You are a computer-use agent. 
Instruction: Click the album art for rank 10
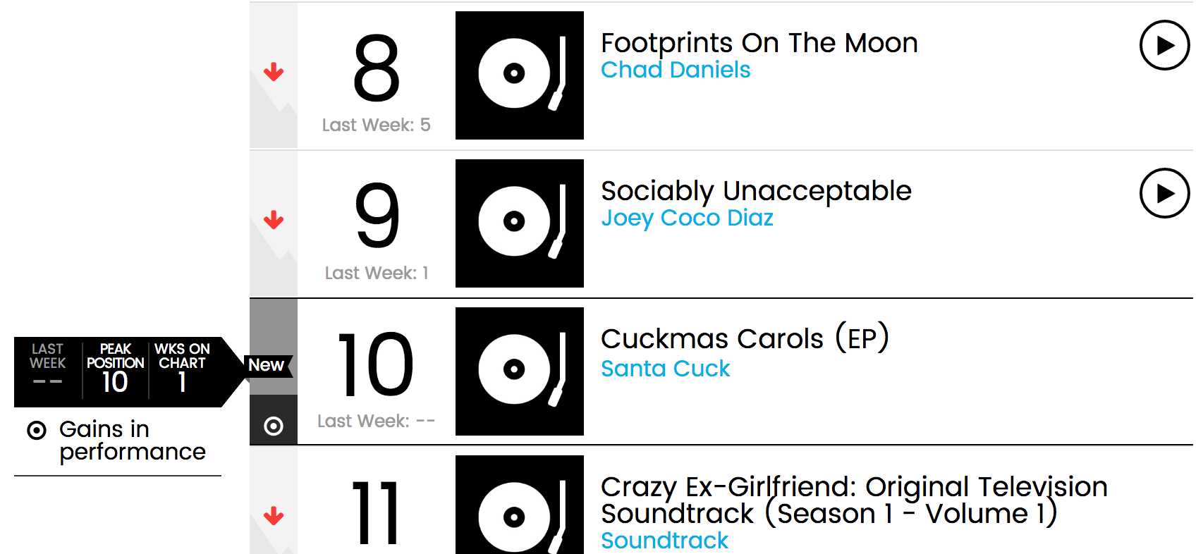pos(520,371)
